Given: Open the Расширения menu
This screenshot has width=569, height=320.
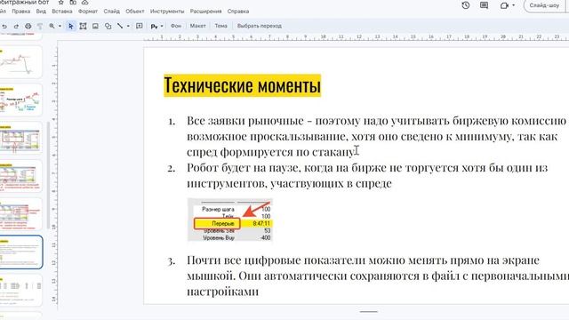Looking at the screenshot, I should pyautogui.click(x=205, y=12).
